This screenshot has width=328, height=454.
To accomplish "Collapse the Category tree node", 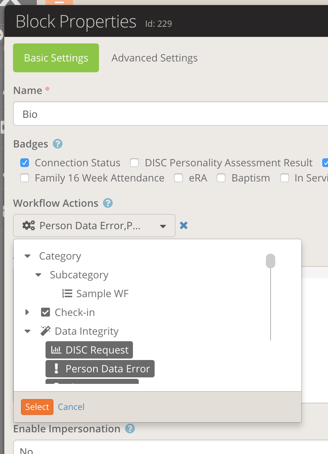I will pyautogui.click(x=27, y=256).
